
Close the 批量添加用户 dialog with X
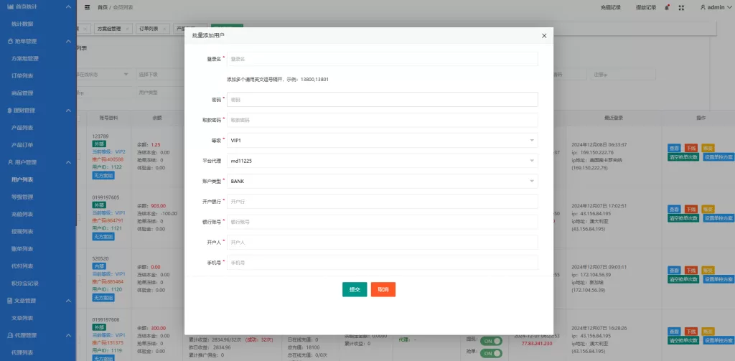[544, 35]
